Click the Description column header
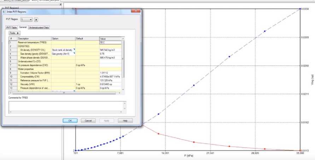315x160 pixels. [34, 39]
